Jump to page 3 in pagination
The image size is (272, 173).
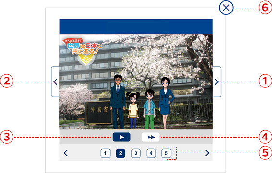click(x=136, y=153)
